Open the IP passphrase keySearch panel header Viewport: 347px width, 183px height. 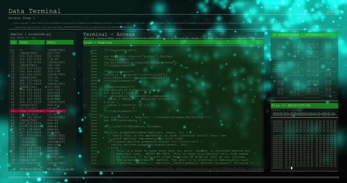(304, 35)
